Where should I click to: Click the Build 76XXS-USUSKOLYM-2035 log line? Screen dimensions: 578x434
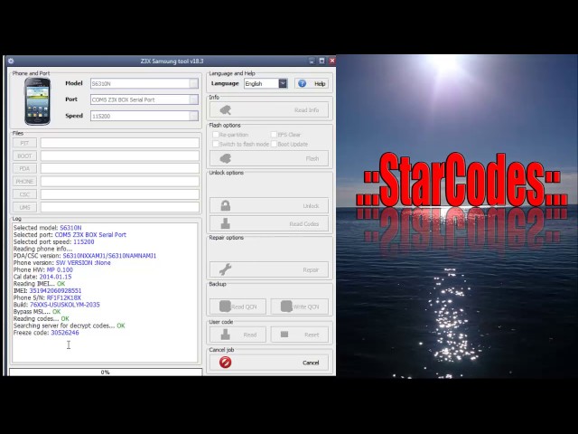tap(56, 305)
